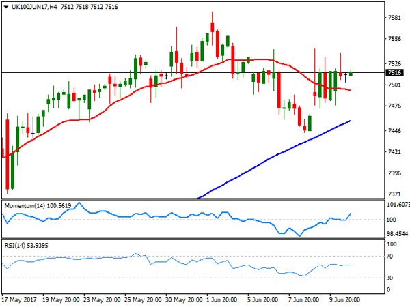Select the Momentum(14) 100.5619 indicator label
Viewport: 410px width, 307px height.
38,206
